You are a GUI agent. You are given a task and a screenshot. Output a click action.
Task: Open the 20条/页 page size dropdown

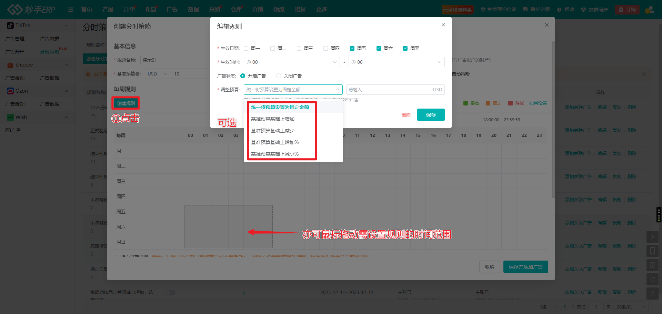click(631, 307)
